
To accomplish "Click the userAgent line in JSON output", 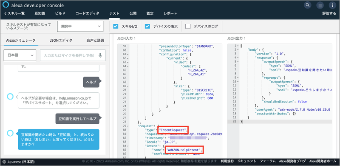I will pyautogui.click(x=292, y=110).
